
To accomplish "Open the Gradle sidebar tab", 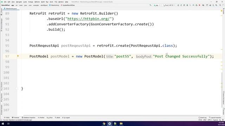I will pos(224,11).
